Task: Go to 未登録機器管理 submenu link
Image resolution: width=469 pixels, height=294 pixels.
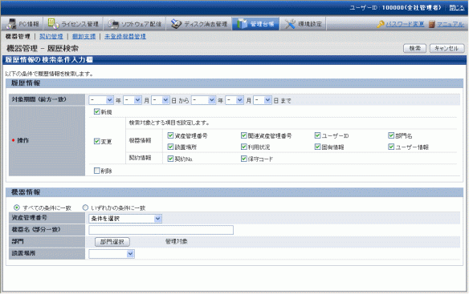Action: tap(125, 36)
